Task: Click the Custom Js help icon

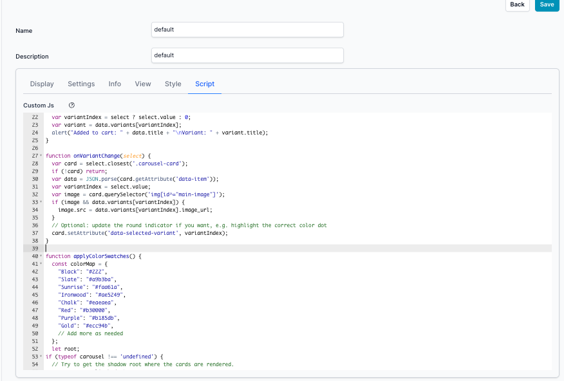Action: [71, 106]
